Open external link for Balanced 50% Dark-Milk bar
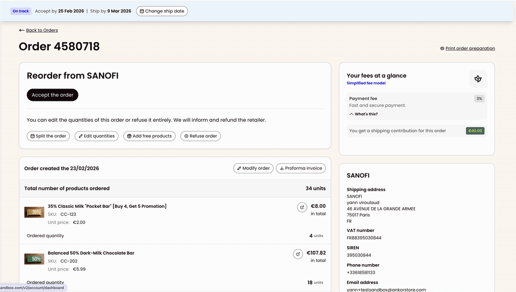Image resolution: width=516 pixels, height=292 pixels. pyautogui.click(x=298, y=254)
